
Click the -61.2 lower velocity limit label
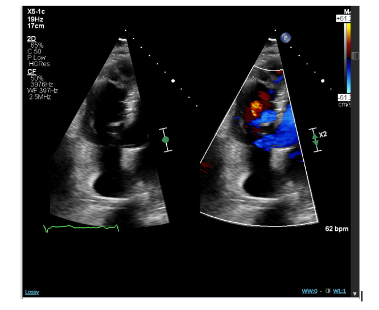pyautogui.click(x=344, y=96)
